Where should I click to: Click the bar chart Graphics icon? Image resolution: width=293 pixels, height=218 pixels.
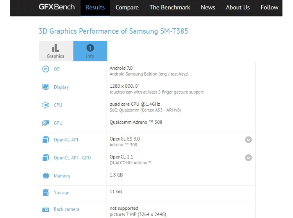pos(55,48)
